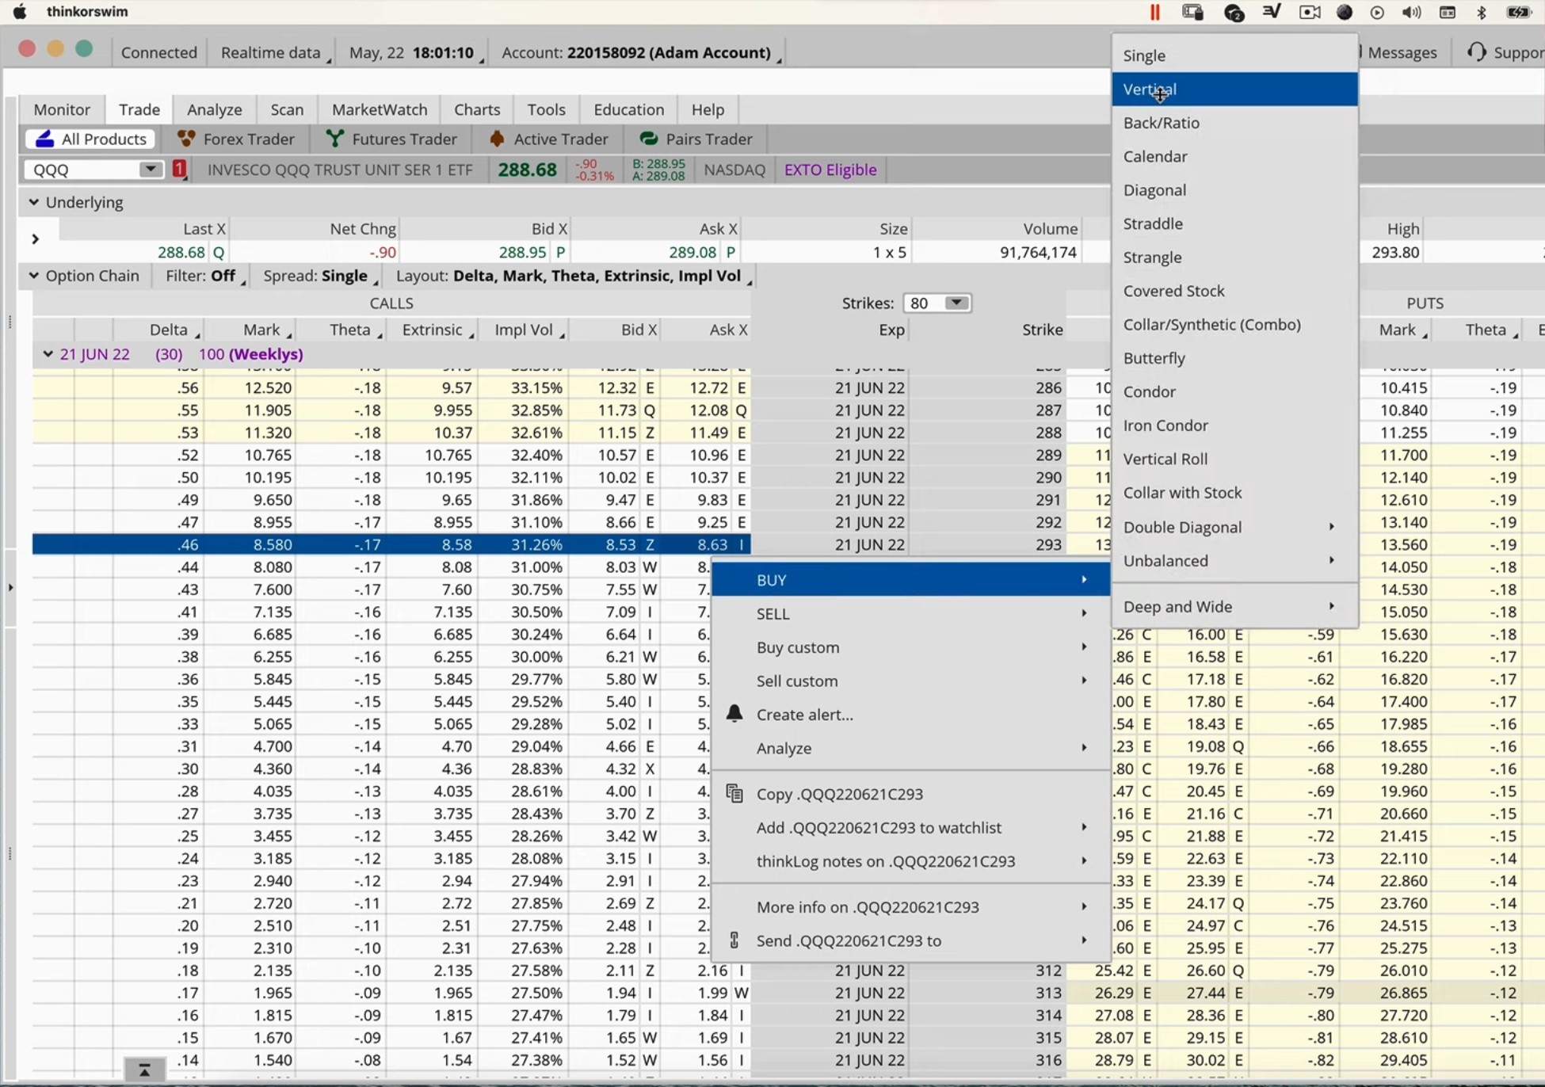Click the red recording pause icon in menu bar
This screenshot has width=1545, height=1087.
click(x=1154, y=12)
